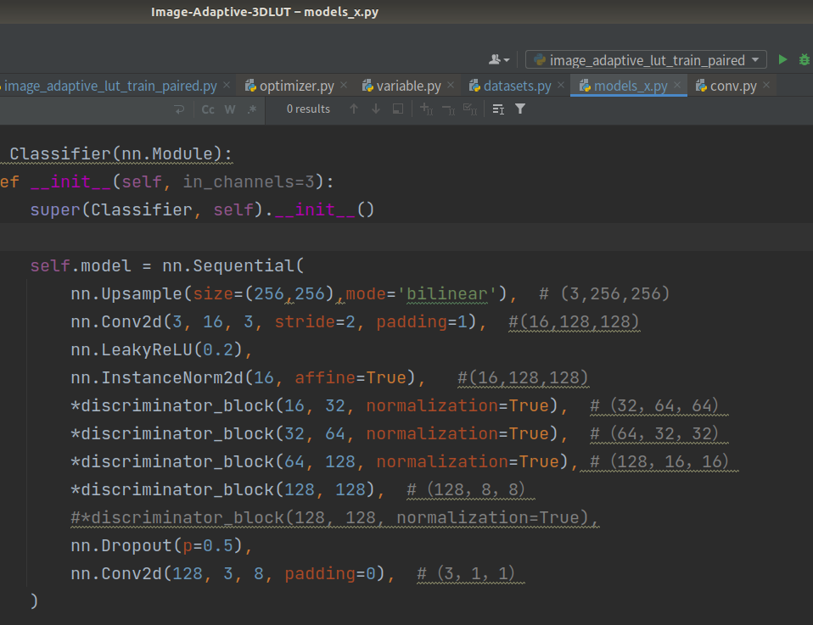Open the search filter funnel icon
This screenshot has height=625, width=813.
tap(520, 109)
